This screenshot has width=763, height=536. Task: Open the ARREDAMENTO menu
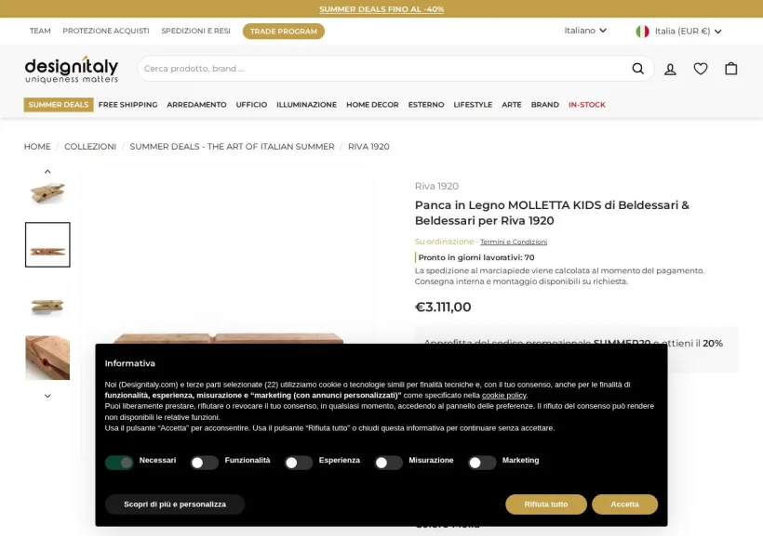196,104
